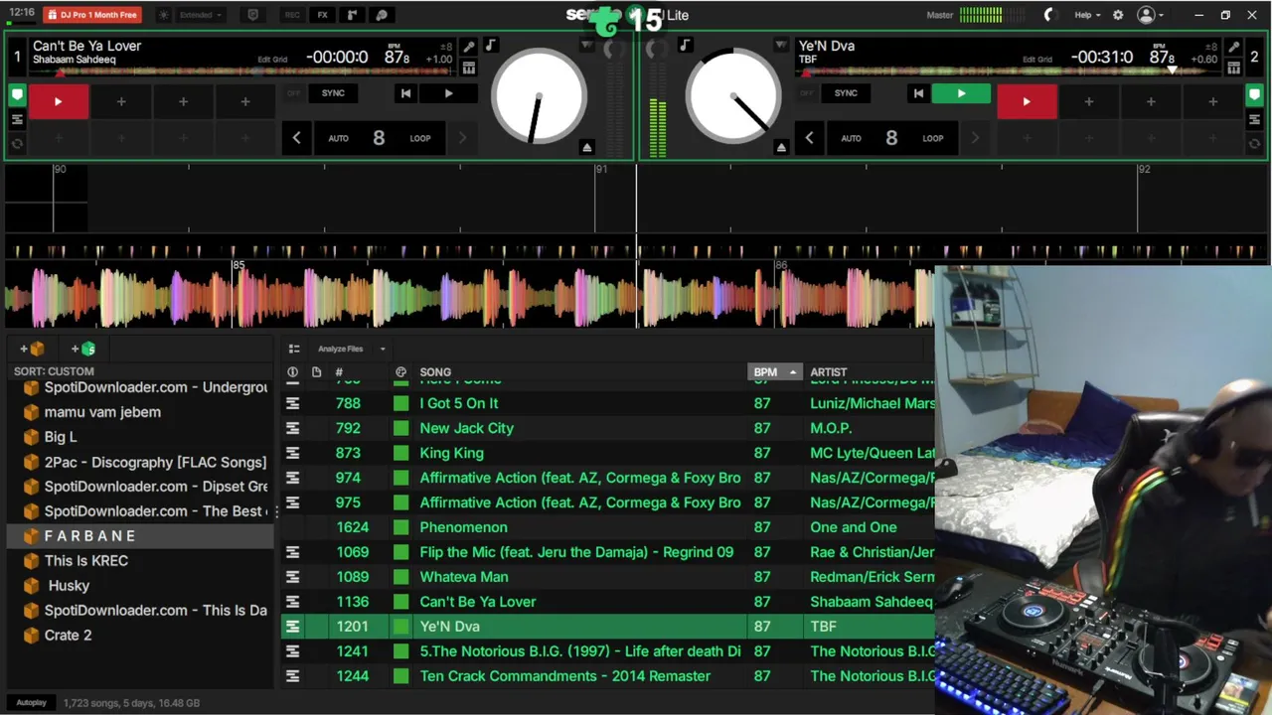Expand deck 1 platter dropdown arrow
1272x715 pixels.
pos(587,46)
